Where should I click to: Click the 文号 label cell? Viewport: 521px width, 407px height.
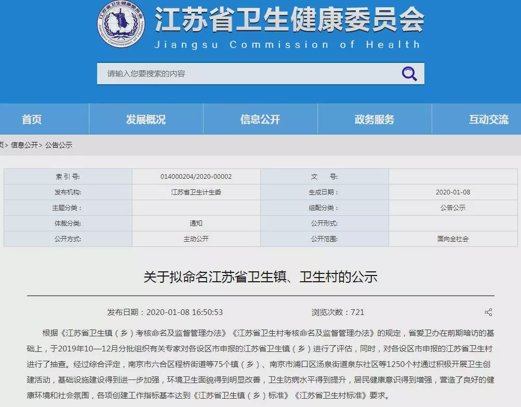click(x=324, y=177)
